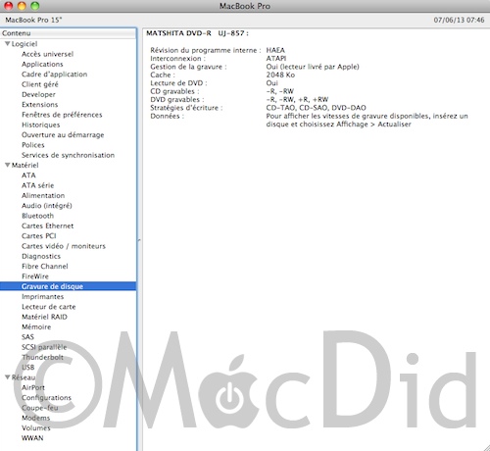Show USB device information
Viewport: 490px width, 451px height.
[27, 368]
